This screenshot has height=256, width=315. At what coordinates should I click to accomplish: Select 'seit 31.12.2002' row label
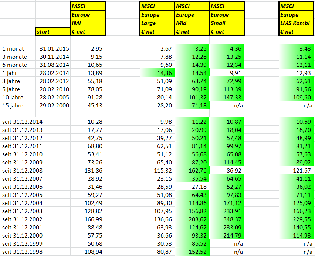coord(22,219)
